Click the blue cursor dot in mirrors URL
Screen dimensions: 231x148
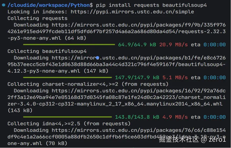pos(97,58)
